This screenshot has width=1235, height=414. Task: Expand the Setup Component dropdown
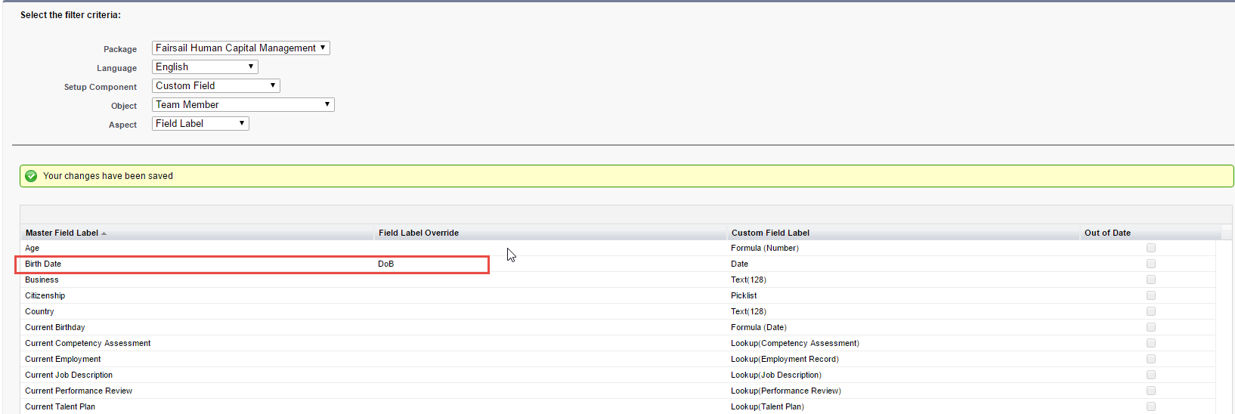(x=215, y=86)
